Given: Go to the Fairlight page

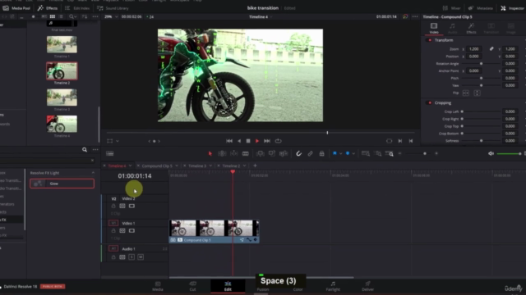Looking at the screenshot, I should coord(333,286).
